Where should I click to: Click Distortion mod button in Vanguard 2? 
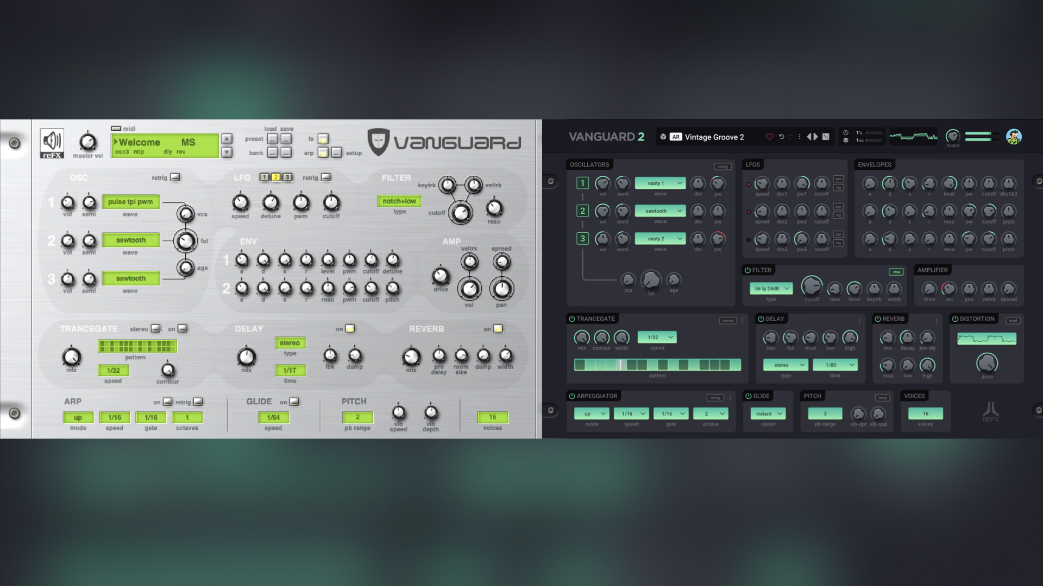click(1013, 321)
